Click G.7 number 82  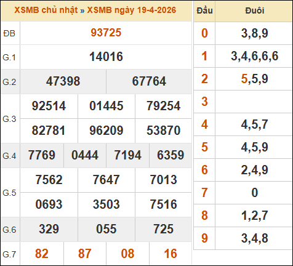point(42,254)
